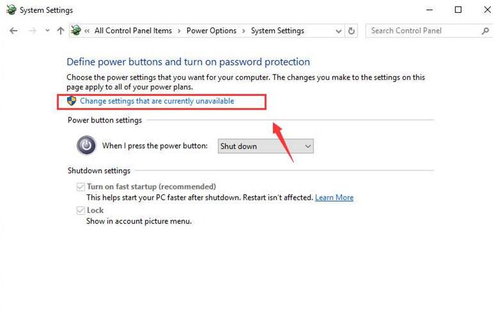494x312 pixels.
Task: Click the System Settings breadcrumb
Action: tap(277, 31)
